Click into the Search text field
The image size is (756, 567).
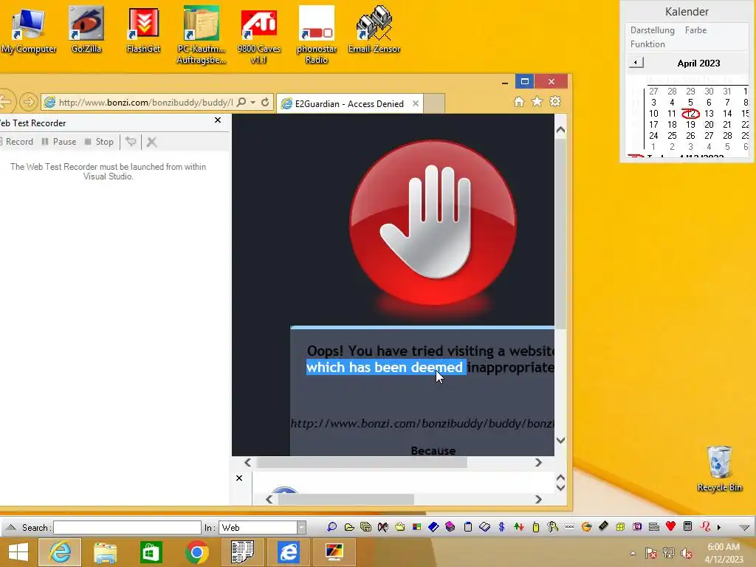127,527
